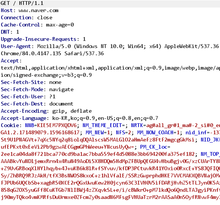Viewport: 220px width, 205px height.
Task: Click the Mozilla/5.0 user agent text
Action: pyautogui.click(x=54, y=46)
